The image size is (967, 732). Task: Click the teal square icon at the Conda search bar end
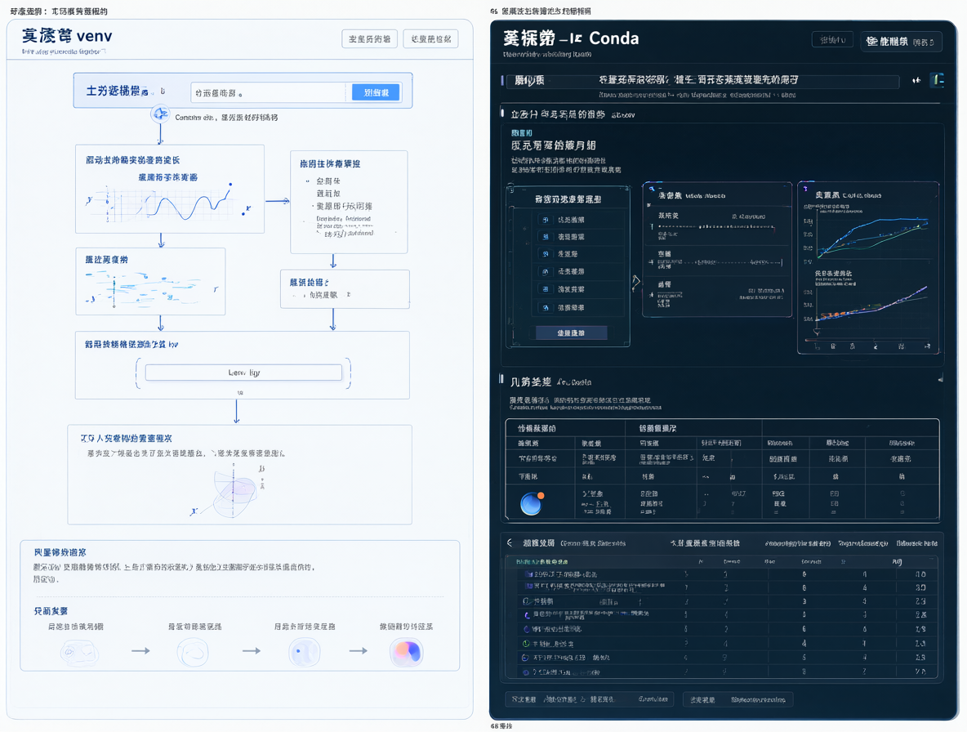click(x=938, y=79)
